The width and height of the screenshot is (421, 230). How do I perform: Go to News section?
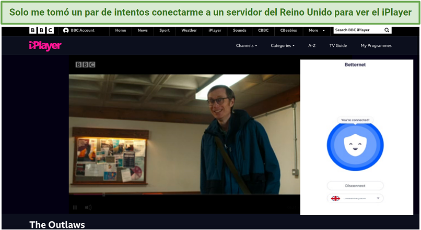tap(143, 31)
